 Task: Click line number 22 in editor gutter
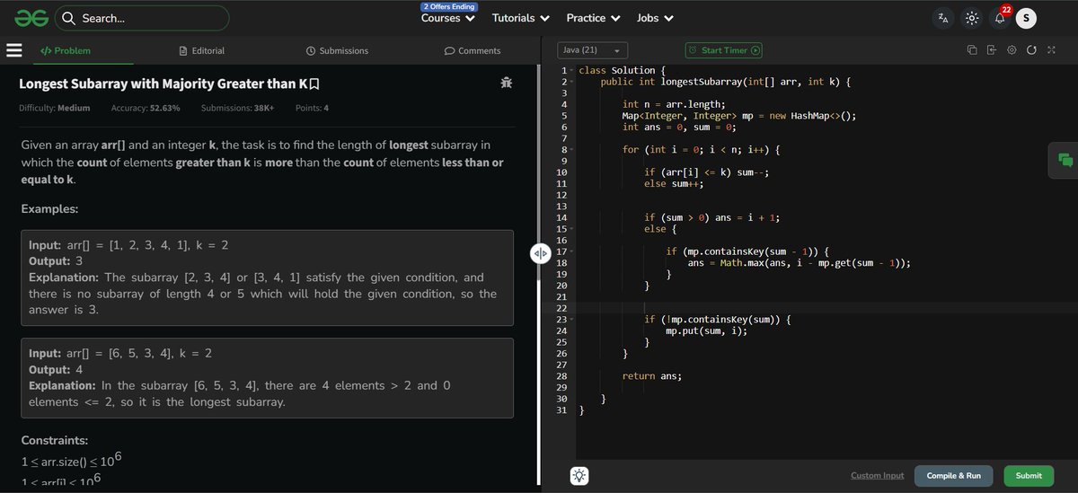tap(561, 308)
